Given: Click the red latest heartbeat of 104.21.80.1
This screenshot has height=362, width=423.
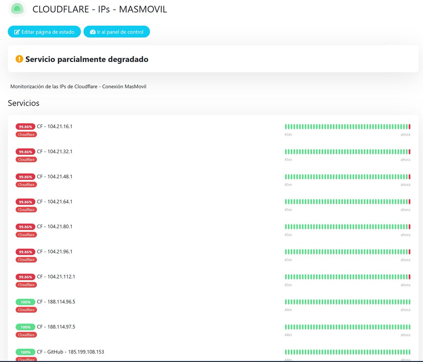Looking at the screenshot, I should (x=410, y=226).
